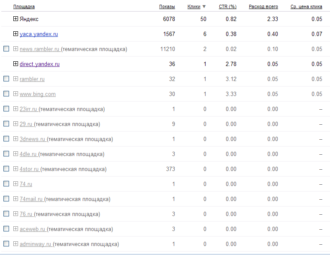Viewport: 330px width, 255px height.
Task: Tick the checkbox for www.bing.com
Action: click(x=6, y=94)
